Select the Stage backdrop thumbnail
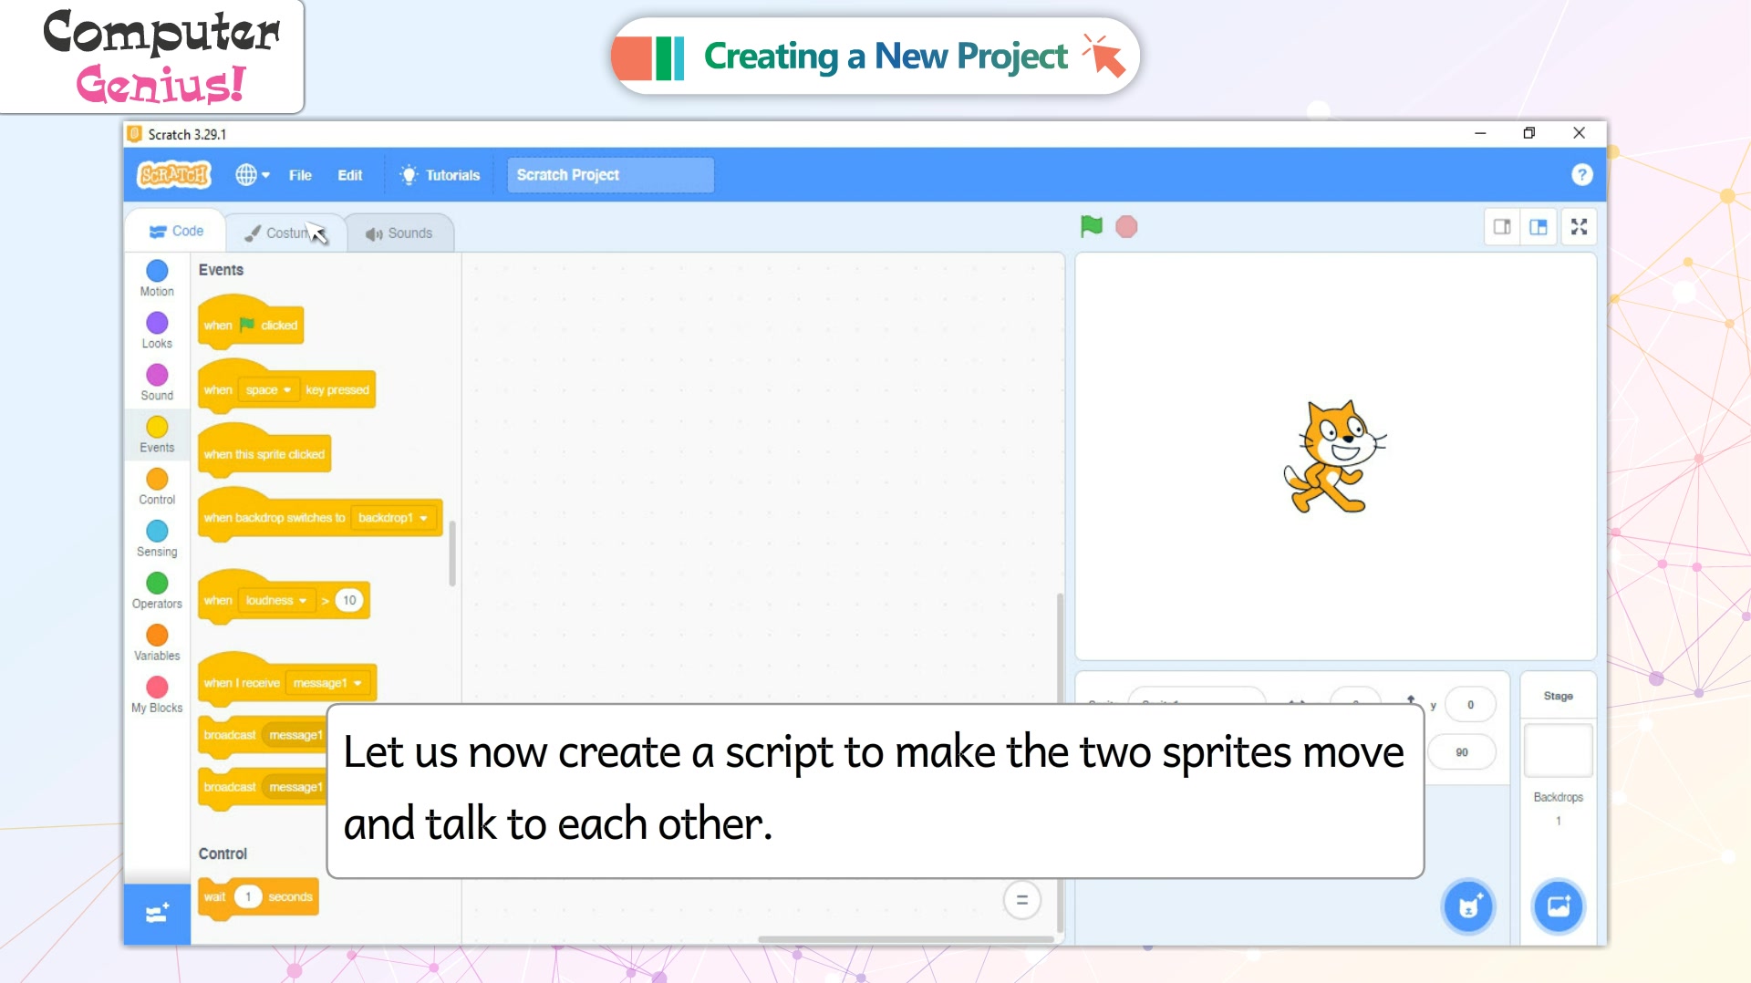Viewport: 1751px width, 983px height. [1559, 750]
